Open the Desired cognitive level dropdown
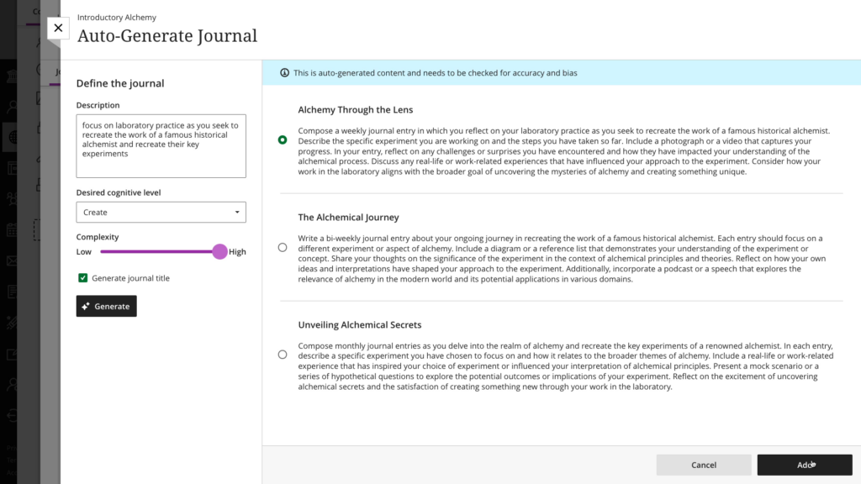The image size is (861, 484). 161,213
